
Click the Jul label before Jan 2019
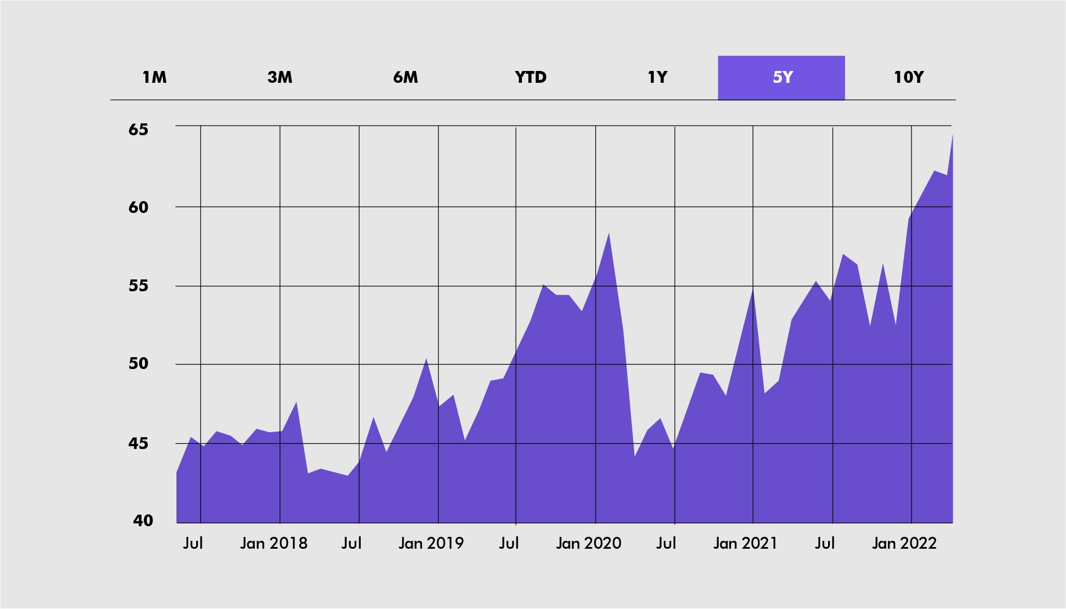tap(351, 543)
